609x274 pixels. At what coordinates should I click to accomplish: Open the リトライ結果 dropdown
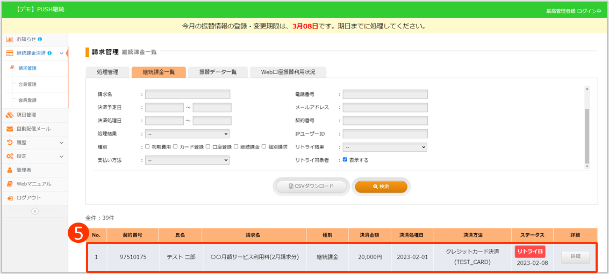(385, 147)
